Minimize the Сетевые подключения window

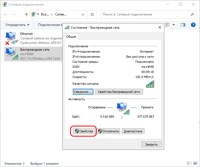tap(168, 4)
